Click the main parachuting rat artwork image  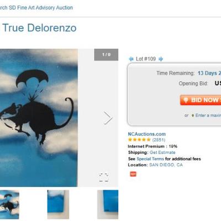[x=39, y=118]
